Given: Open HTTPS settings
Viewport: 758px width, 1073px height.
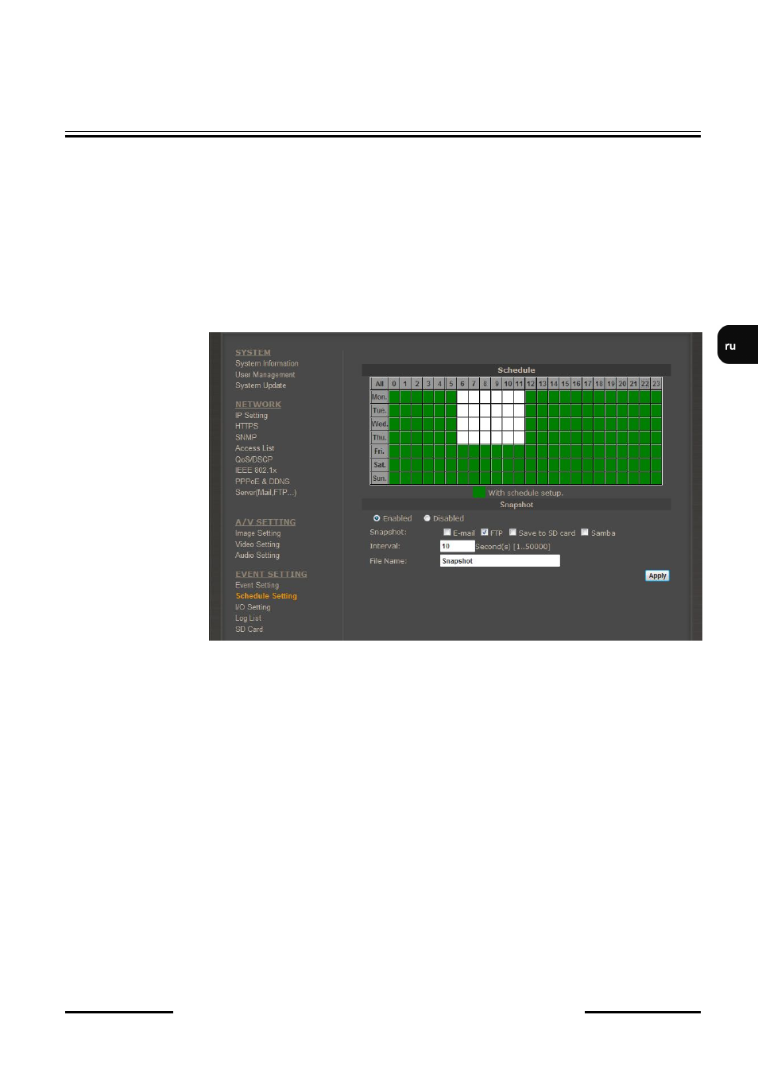Looking at the screenshot, I should coord(246,426).
